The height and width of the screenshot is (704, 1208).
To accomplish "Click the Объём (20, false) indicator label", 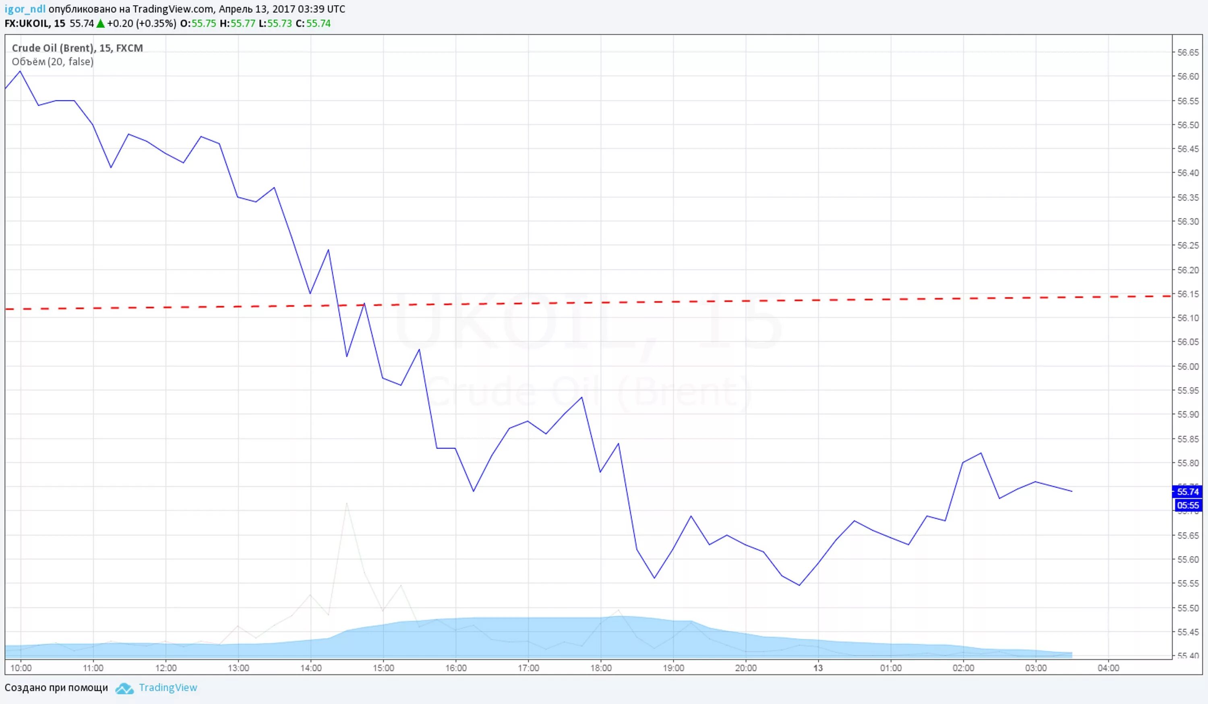I will [53, 61].
